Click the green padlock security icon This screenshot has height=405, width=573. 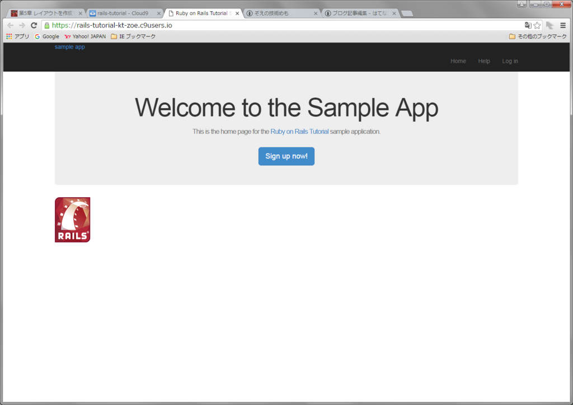47,25
